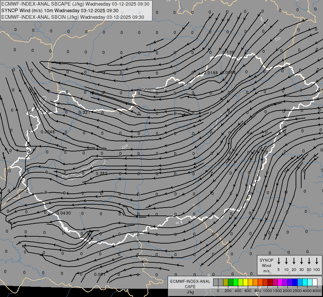Pick the deep blue swatch left of 2500
This screenshot has height=297, width=323.
pos(295,282)
